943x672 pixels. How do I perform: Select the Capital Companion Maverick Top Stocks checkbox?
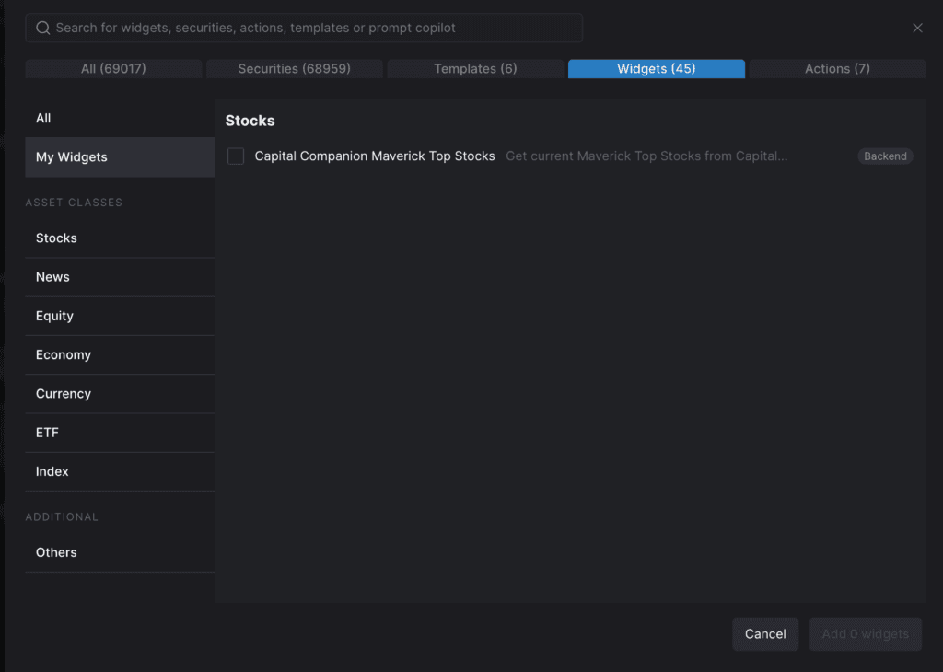pos(235,156)
